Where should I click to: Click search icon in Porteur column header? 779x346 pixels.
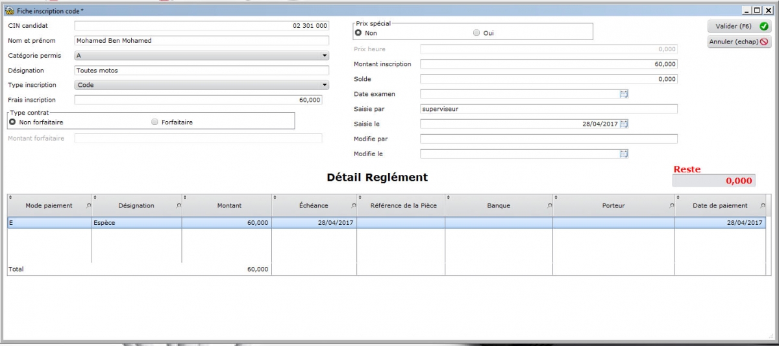coord(671,205)
